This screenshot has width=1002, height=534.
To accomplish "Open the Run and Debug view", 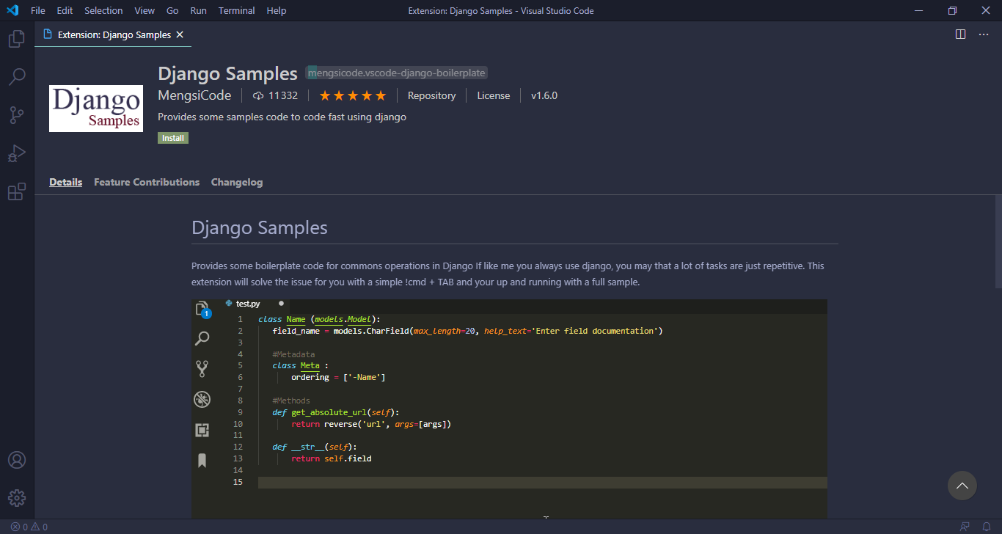I will pos(16,153).
